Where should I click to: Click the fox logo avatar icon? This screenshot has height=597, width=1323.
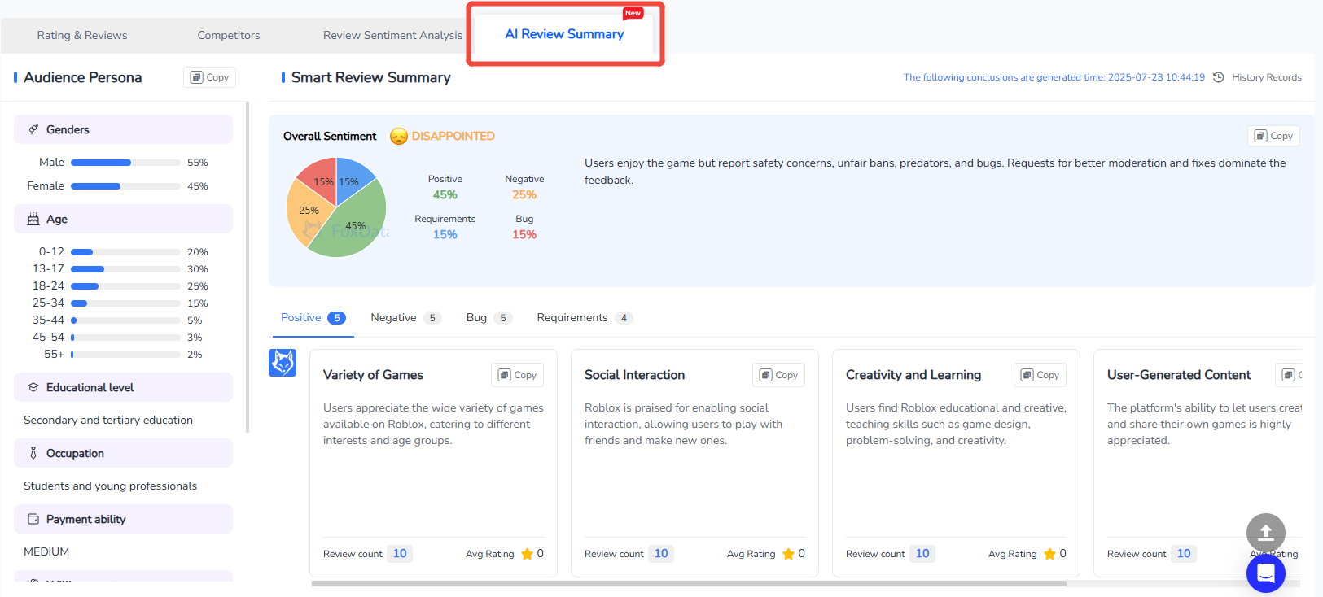(x=283, y=363)
